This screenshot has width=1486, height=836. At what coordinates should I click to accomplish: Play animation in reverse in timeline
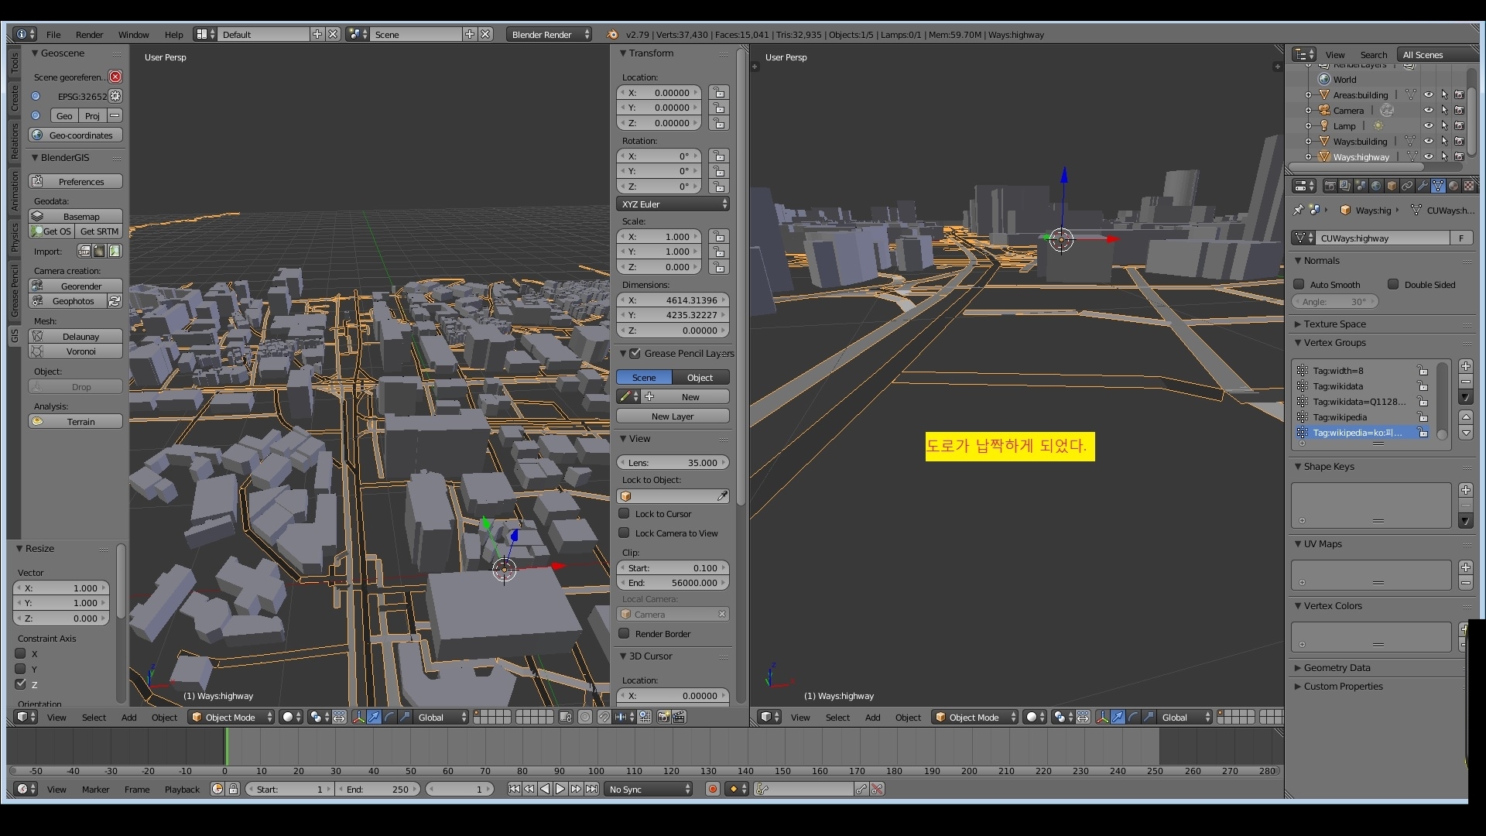545,789
